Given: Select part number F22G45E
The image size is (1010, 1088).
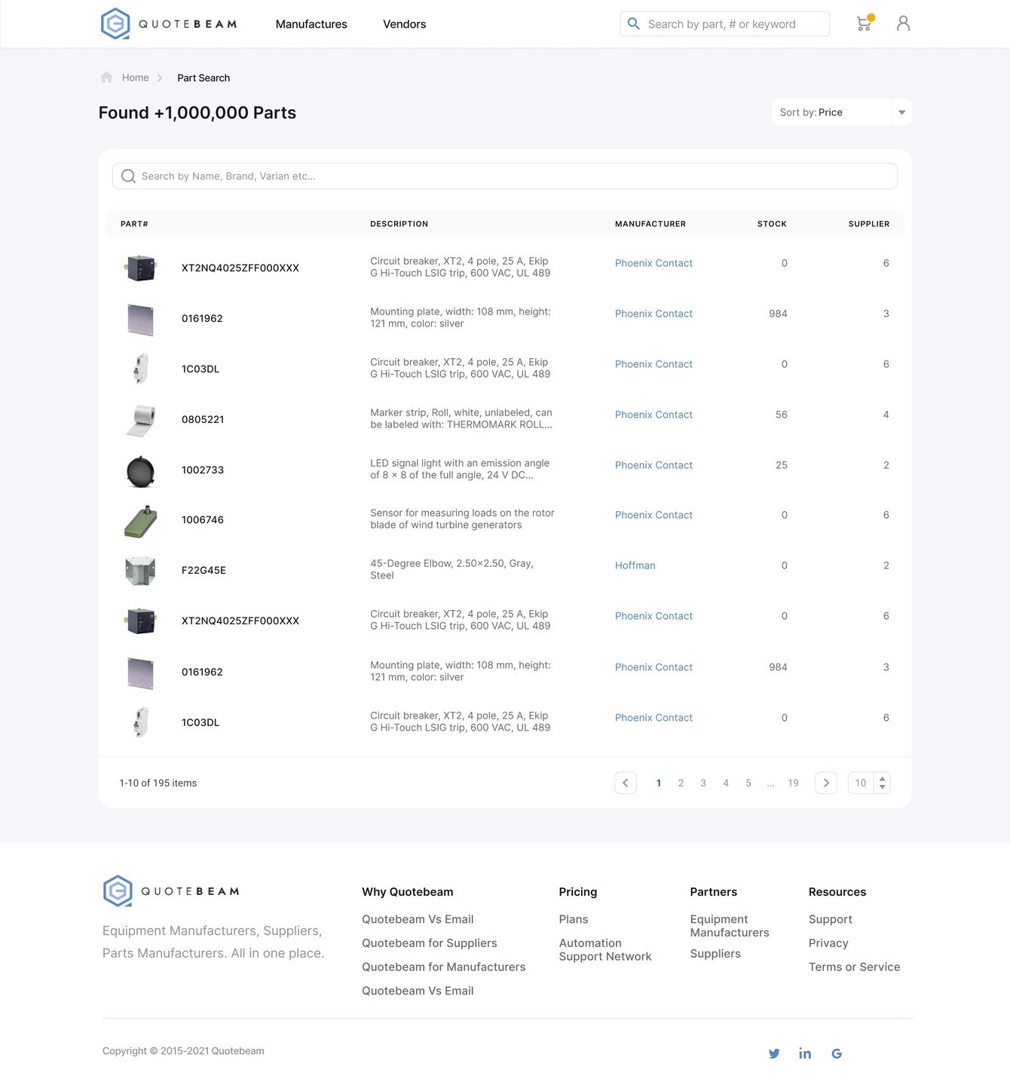Looking at the screenshot, I should (204, 570).
